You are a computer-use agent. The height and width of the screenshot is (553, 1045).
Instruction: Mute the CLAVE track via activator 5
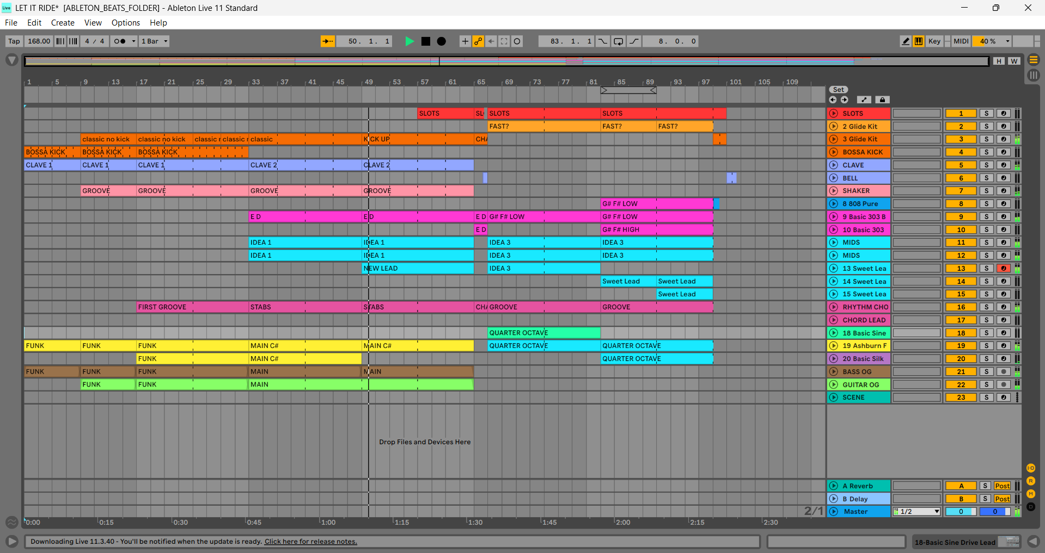click(961, 165)
